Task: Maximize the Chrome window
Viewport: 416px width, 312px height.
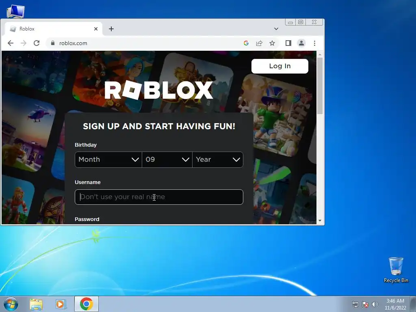Action: click(301, 22)
